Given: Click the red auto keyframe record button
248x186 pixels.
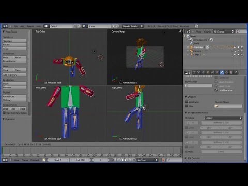Looking at the screenshot, I should coord(163,160).
